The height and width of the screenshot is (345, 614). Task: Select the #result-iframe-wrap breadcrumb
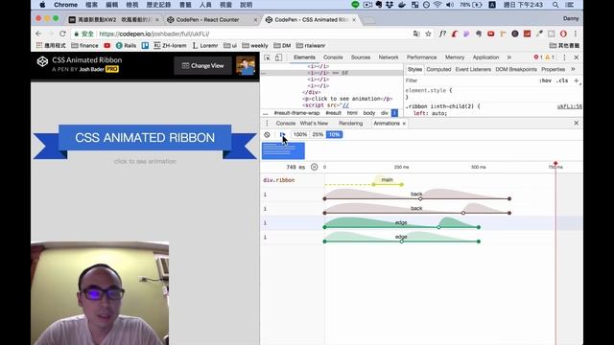point(296,113)
